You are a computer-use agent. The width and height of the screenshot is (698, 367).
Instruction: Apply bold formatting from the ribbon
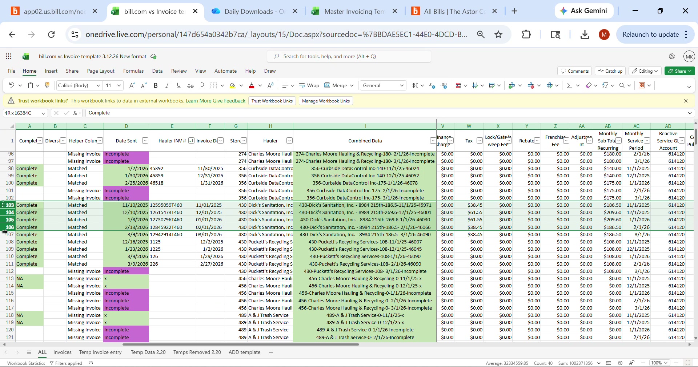tap(156, 85)
